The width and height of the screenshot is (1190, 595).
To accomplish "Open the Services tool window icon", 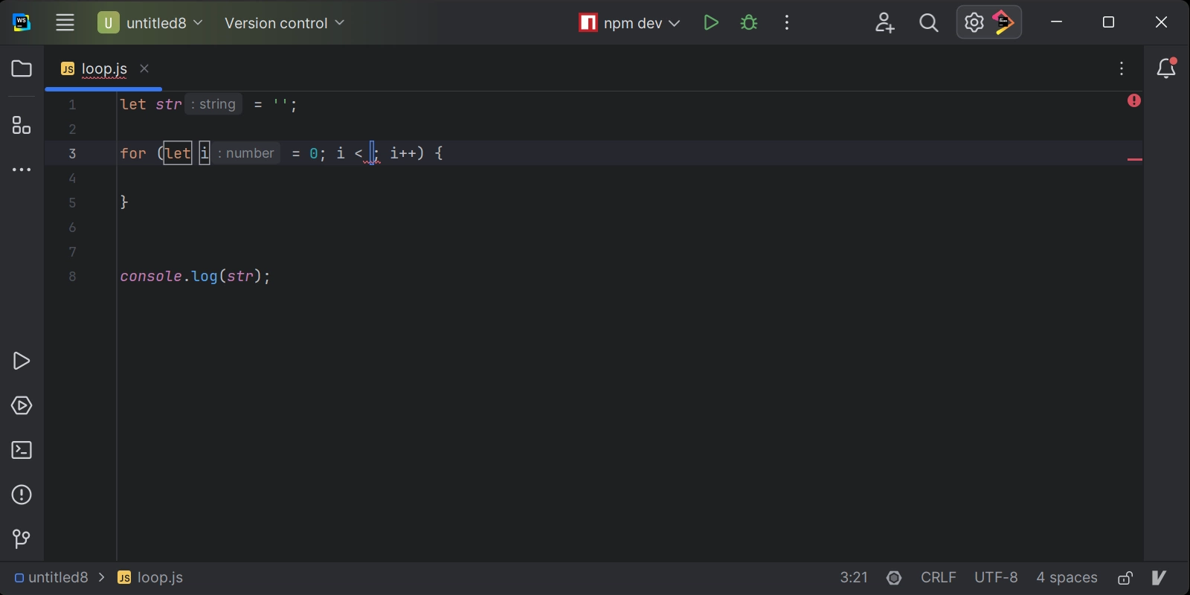I will pos(22,405).
